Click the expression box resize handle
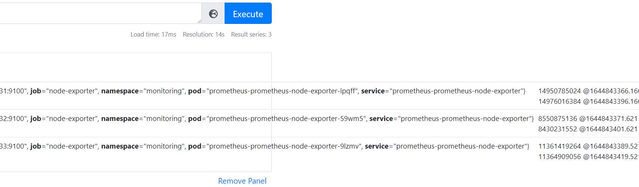Viewport: 639px width, 187px height. [x=199, y=21]
